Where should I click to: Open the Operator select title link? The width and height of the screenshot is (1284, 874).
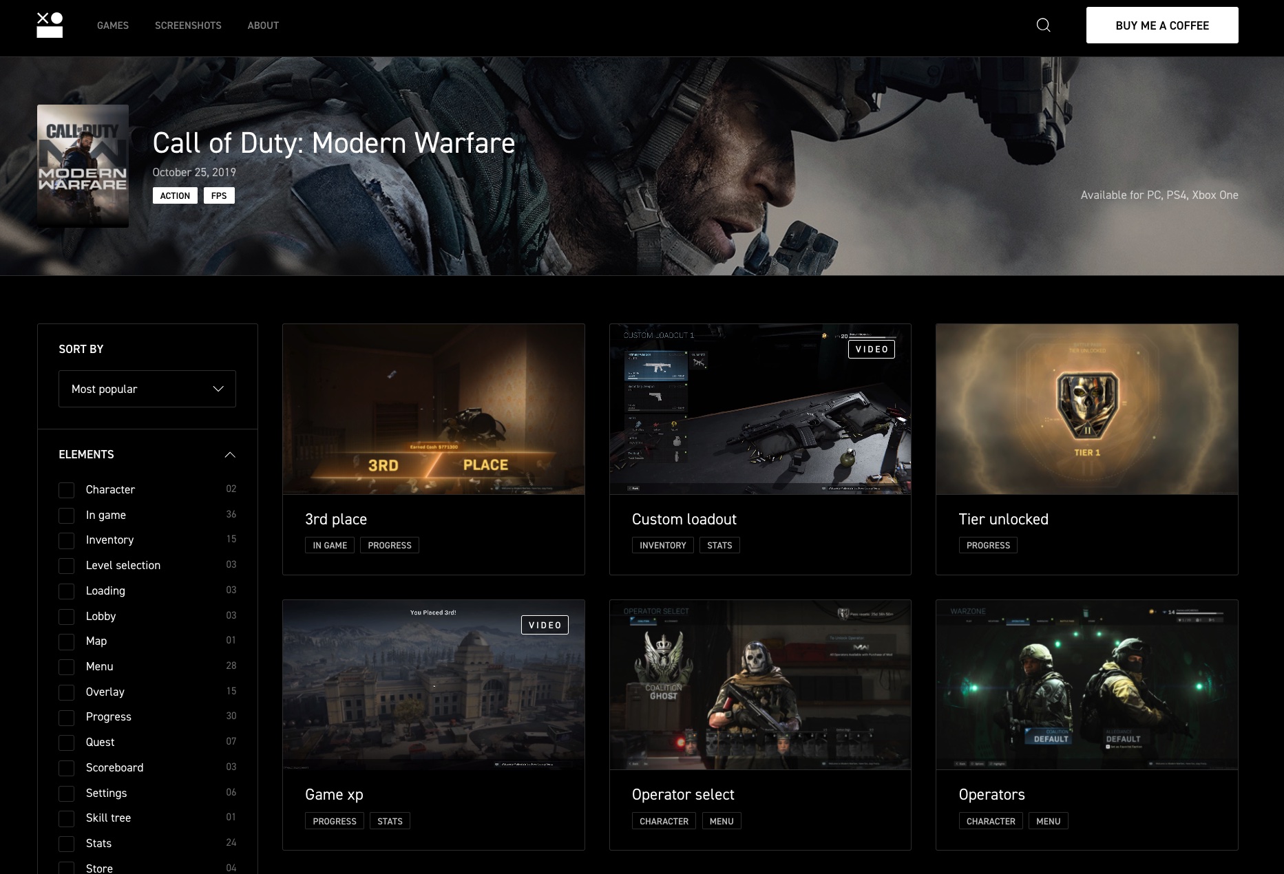(x=683, y=795)
